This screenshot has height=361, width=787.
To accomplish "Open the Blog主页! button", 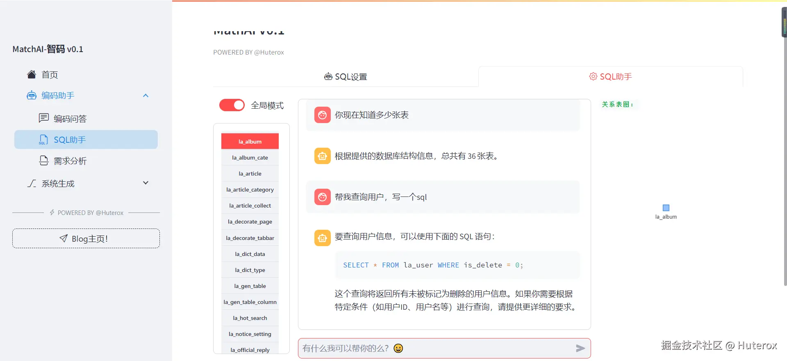I will click(86, 238).
